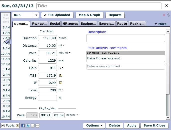Switch to the HR zones tab
This screenshot has width=171, height=130.
(70, 24)
